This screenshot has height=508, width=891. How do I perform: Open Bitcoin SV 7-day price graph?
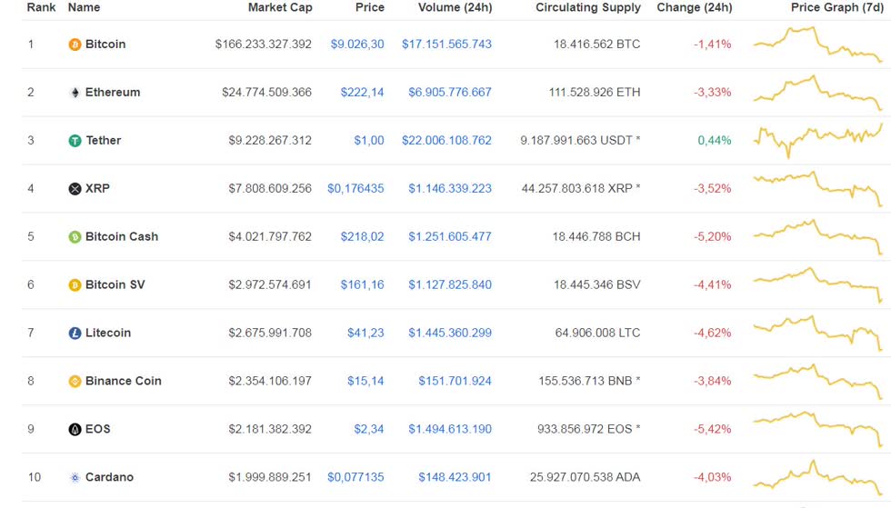pos(817,284)
